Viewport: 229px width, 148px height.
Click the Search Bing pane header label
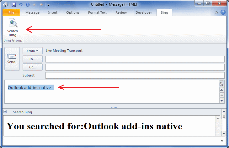click(22, 112)
